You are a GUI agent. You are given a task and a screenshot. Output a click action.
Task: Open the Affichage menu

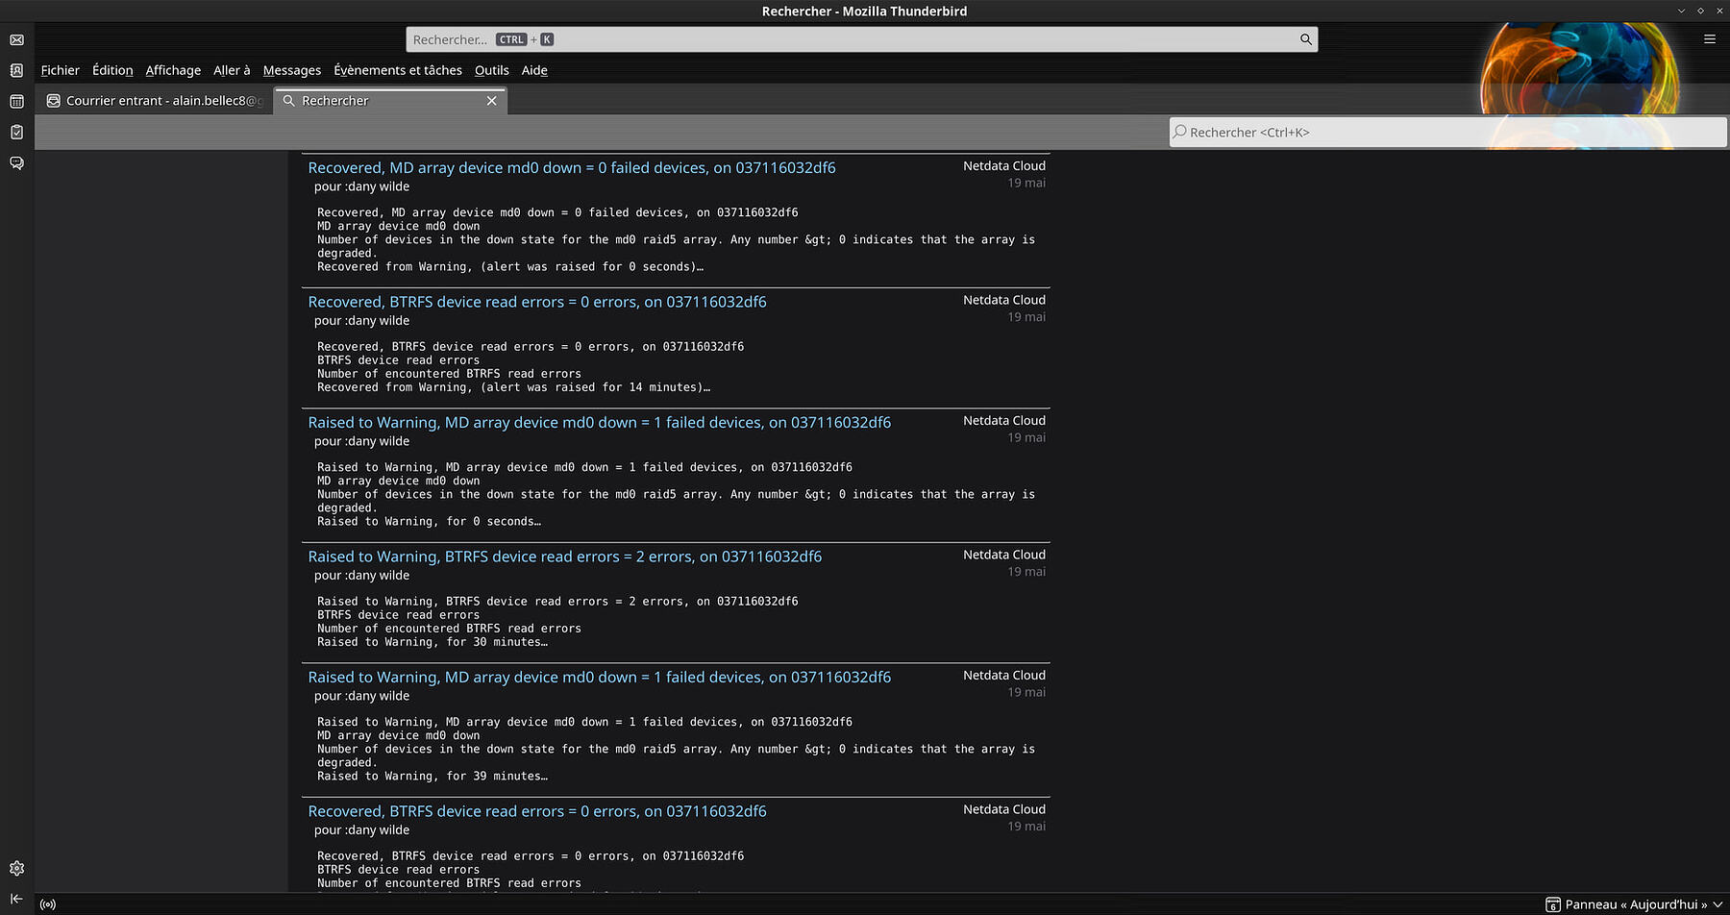(x=173, y=70)
